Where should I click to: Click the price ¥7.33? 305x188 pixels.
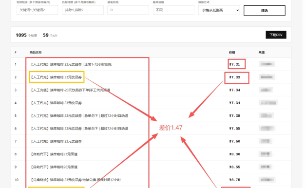click(x=234, y=77)
